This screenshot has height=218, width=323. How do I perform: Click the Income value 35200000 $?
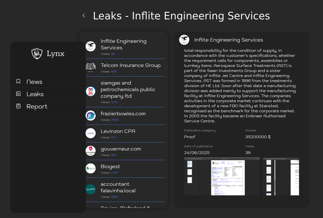(x=258, y=137)
